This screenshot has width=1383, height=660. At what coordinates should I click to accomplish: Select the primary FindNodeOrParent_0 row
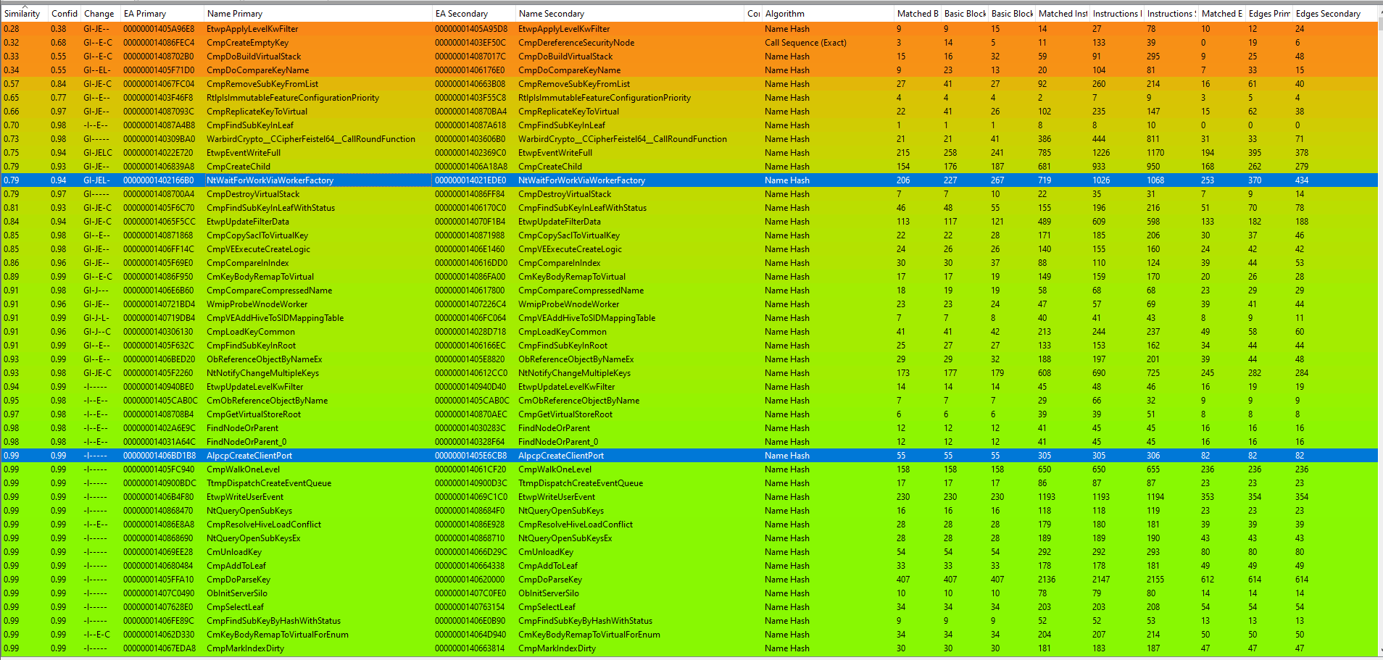[x=246, y=442]
